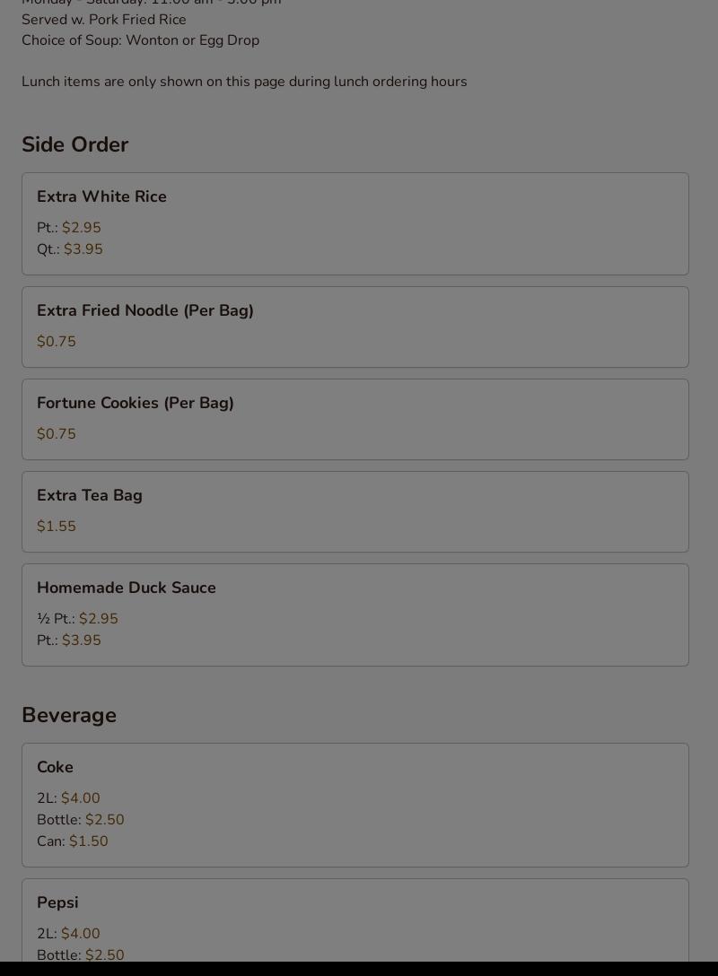Choose Fortune Cookies (Per Bag) item
Screen dimensions: 718x976
(x=136, y=403)
